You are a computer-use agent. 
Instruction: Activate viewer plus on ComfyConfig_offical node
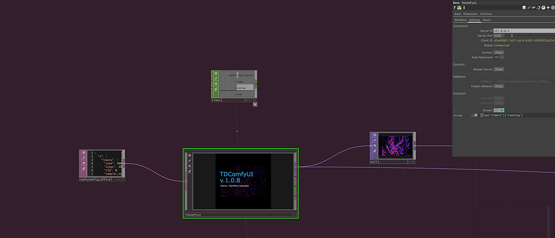[x=123, y=180]
